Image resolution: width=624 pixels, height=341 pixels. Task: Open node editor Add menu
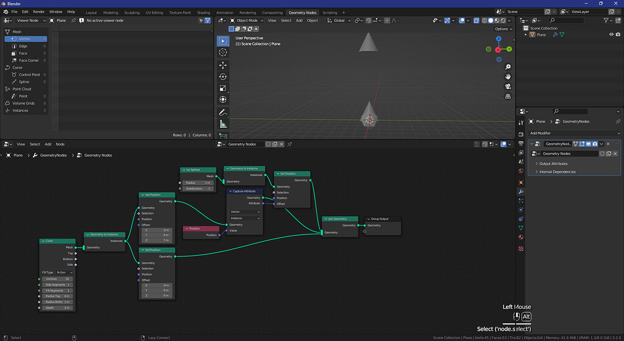coord(48,144)
